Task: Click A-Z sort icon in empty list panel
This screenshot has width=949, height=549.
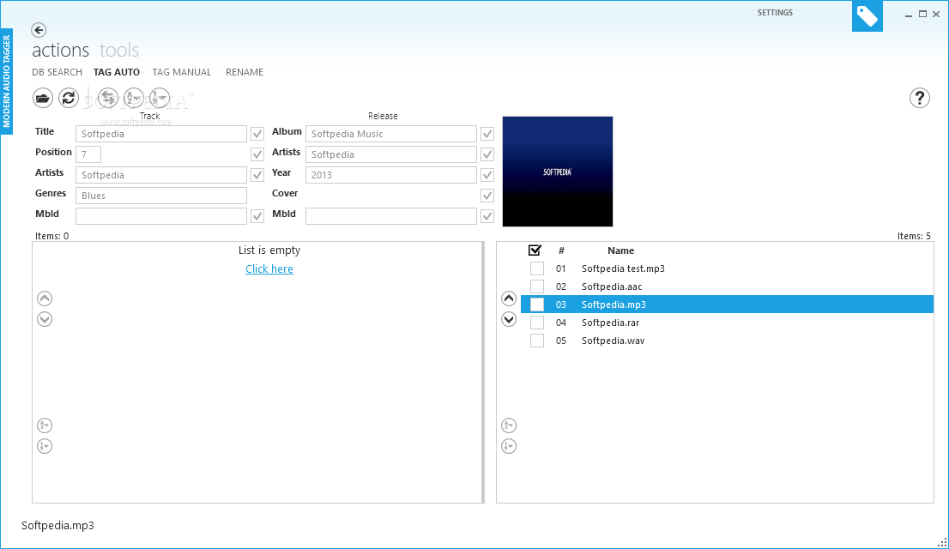Action: (x=45, y=425)
